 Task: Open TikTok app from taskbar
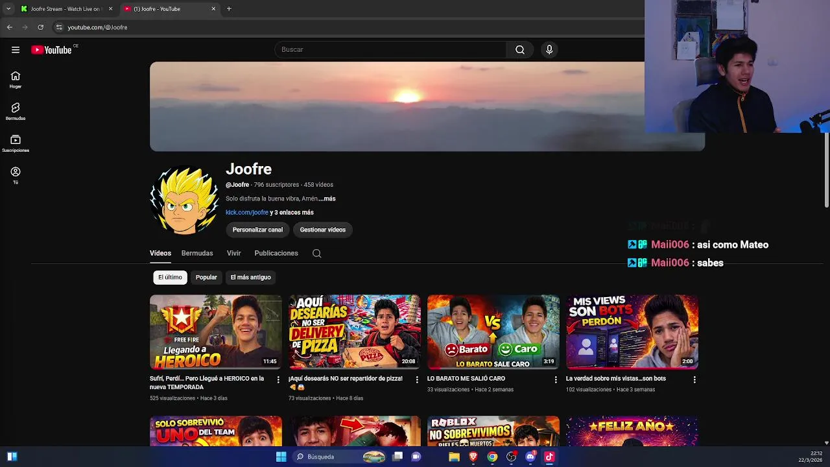[549, 457]
